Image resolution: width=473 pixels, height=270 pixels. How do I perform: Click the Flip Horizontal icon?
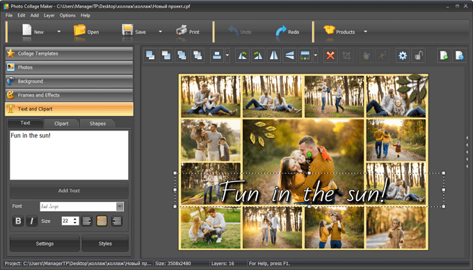(x=273, y=56)
